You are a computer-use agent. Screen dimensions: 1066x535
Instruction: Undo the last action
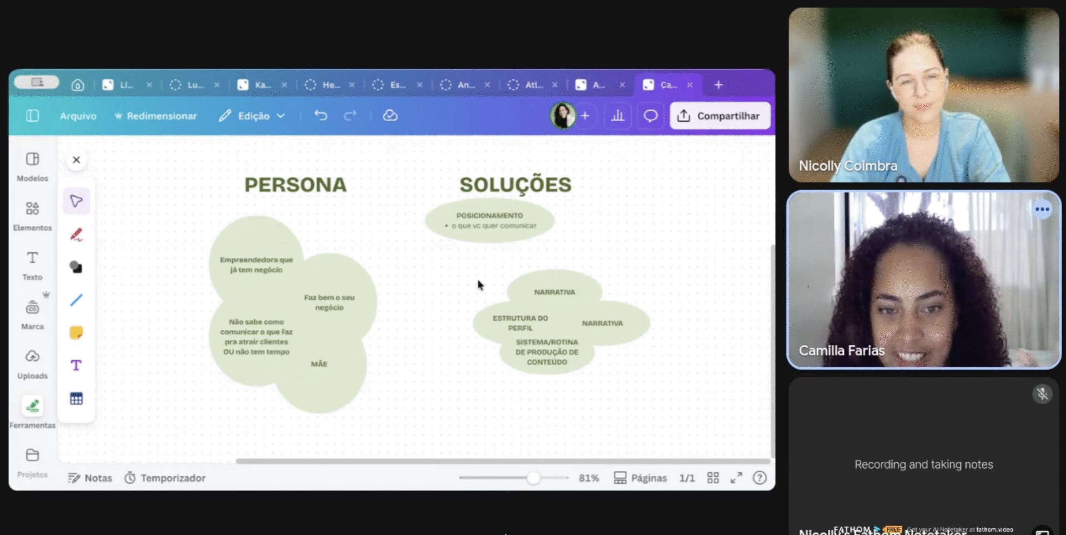tap(321, 115)
